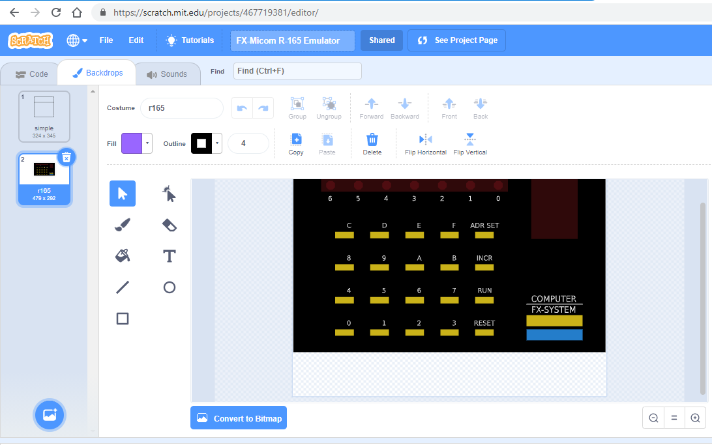The height and width of the screenshot is (445, 712).
Task: Open the File menu
Action: point(106,40)
